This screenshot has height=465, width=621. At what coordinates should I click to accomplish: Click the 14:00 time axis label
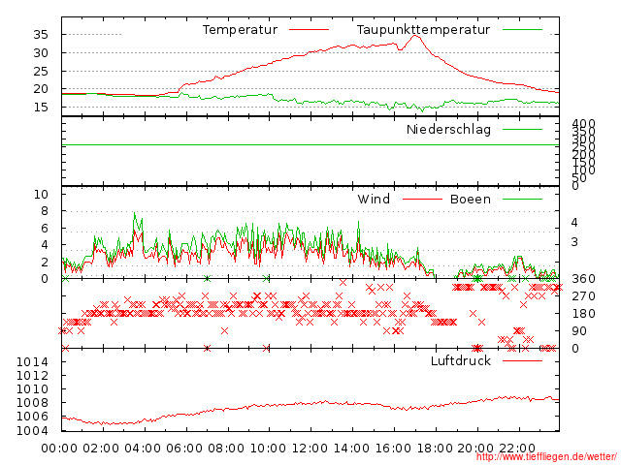point(351,449)
